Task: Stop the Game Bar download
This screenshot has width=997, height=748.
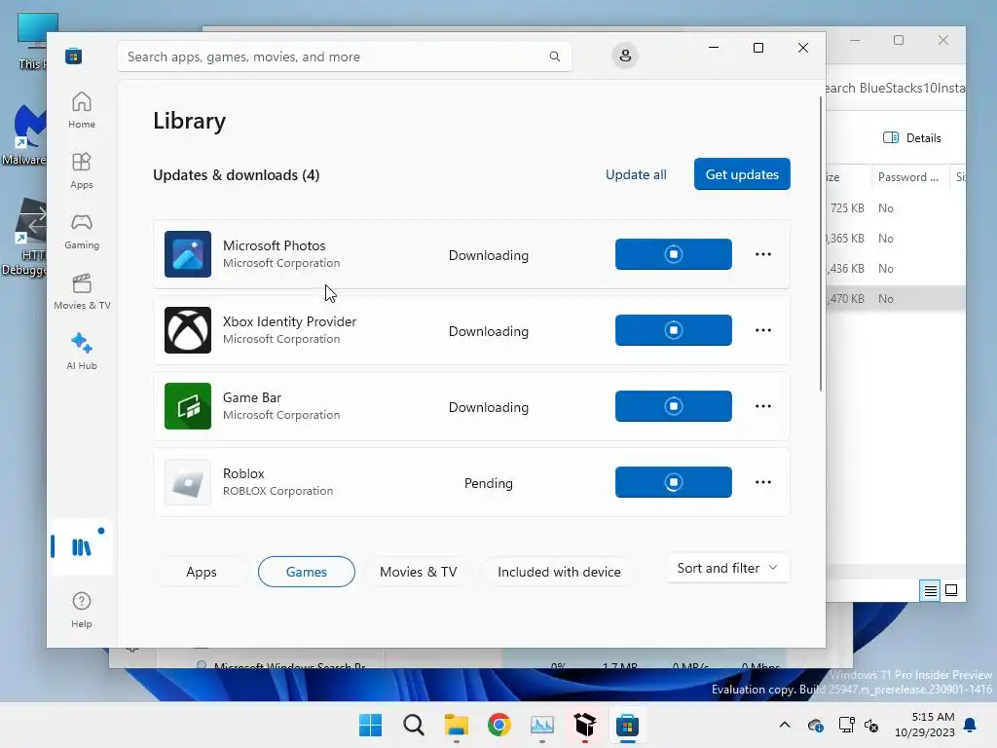Action: 674,406
